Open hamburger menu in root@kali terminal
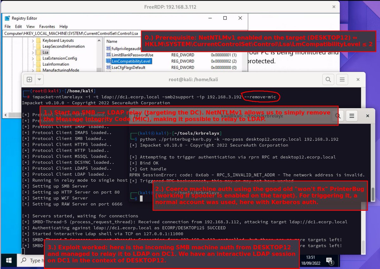Image resolution: width=380 pixels, height=269 pixels. click(x=342, y=79)
